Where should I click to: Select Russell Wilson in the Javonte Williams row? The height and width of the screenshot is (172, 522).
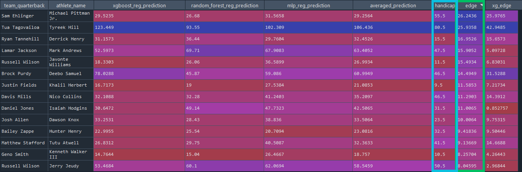pos(24,62)
